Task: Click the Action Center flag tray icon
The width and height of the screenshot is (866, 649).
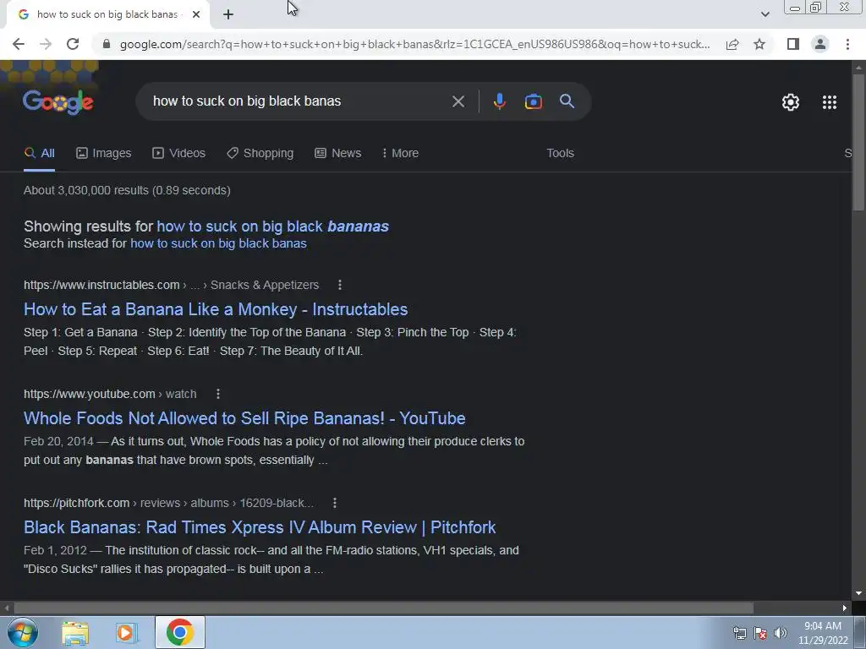Action: [x=760, y=633]
